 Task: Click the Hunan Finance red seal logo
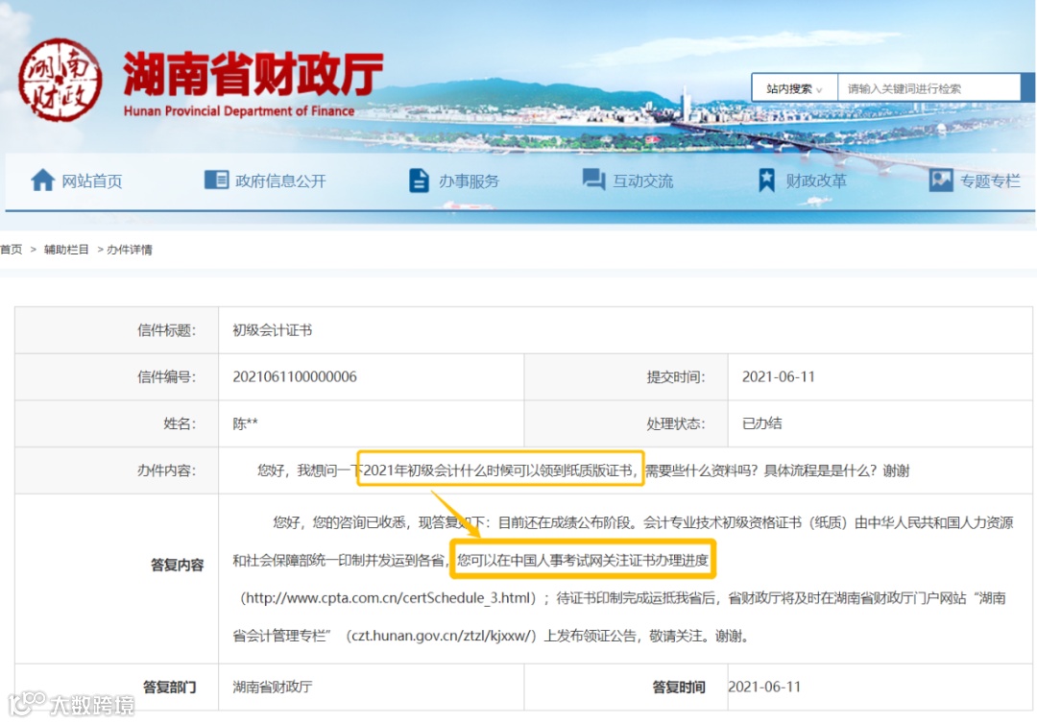60,80
